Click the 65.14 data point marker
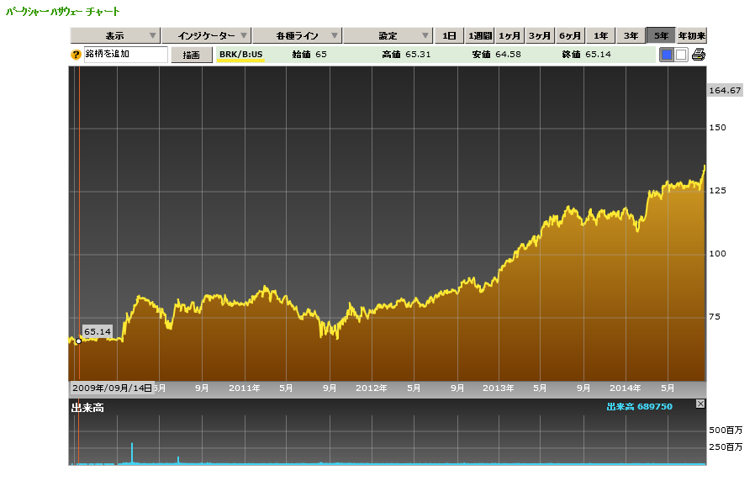 click(78, 341)
